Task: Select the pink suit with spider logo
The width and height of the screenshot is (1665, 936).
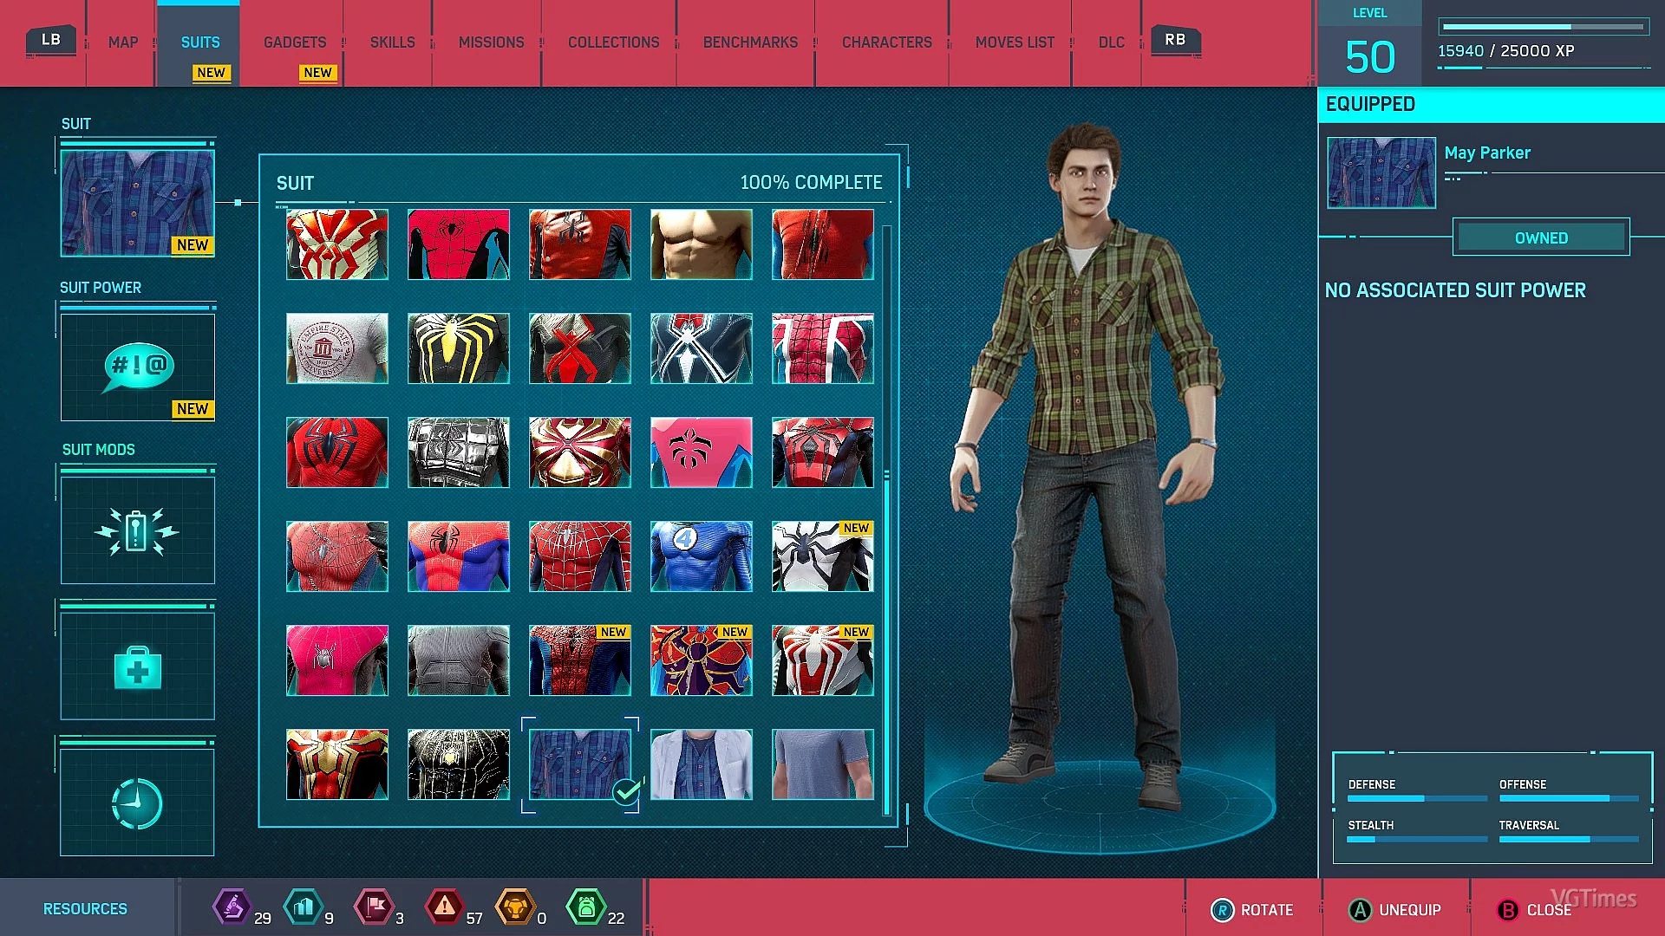Action: tap(702, 452)
